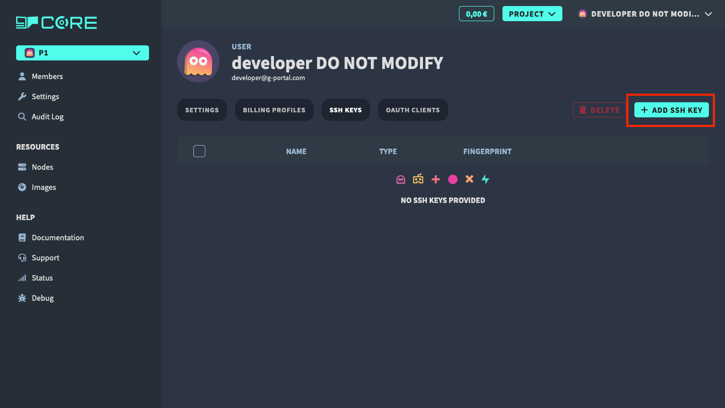The width and height of the screenshot is (725, 408).
Task: Toggle the select-all checkbox in table header
Action: pyautogui.click(x=199, y=151)
